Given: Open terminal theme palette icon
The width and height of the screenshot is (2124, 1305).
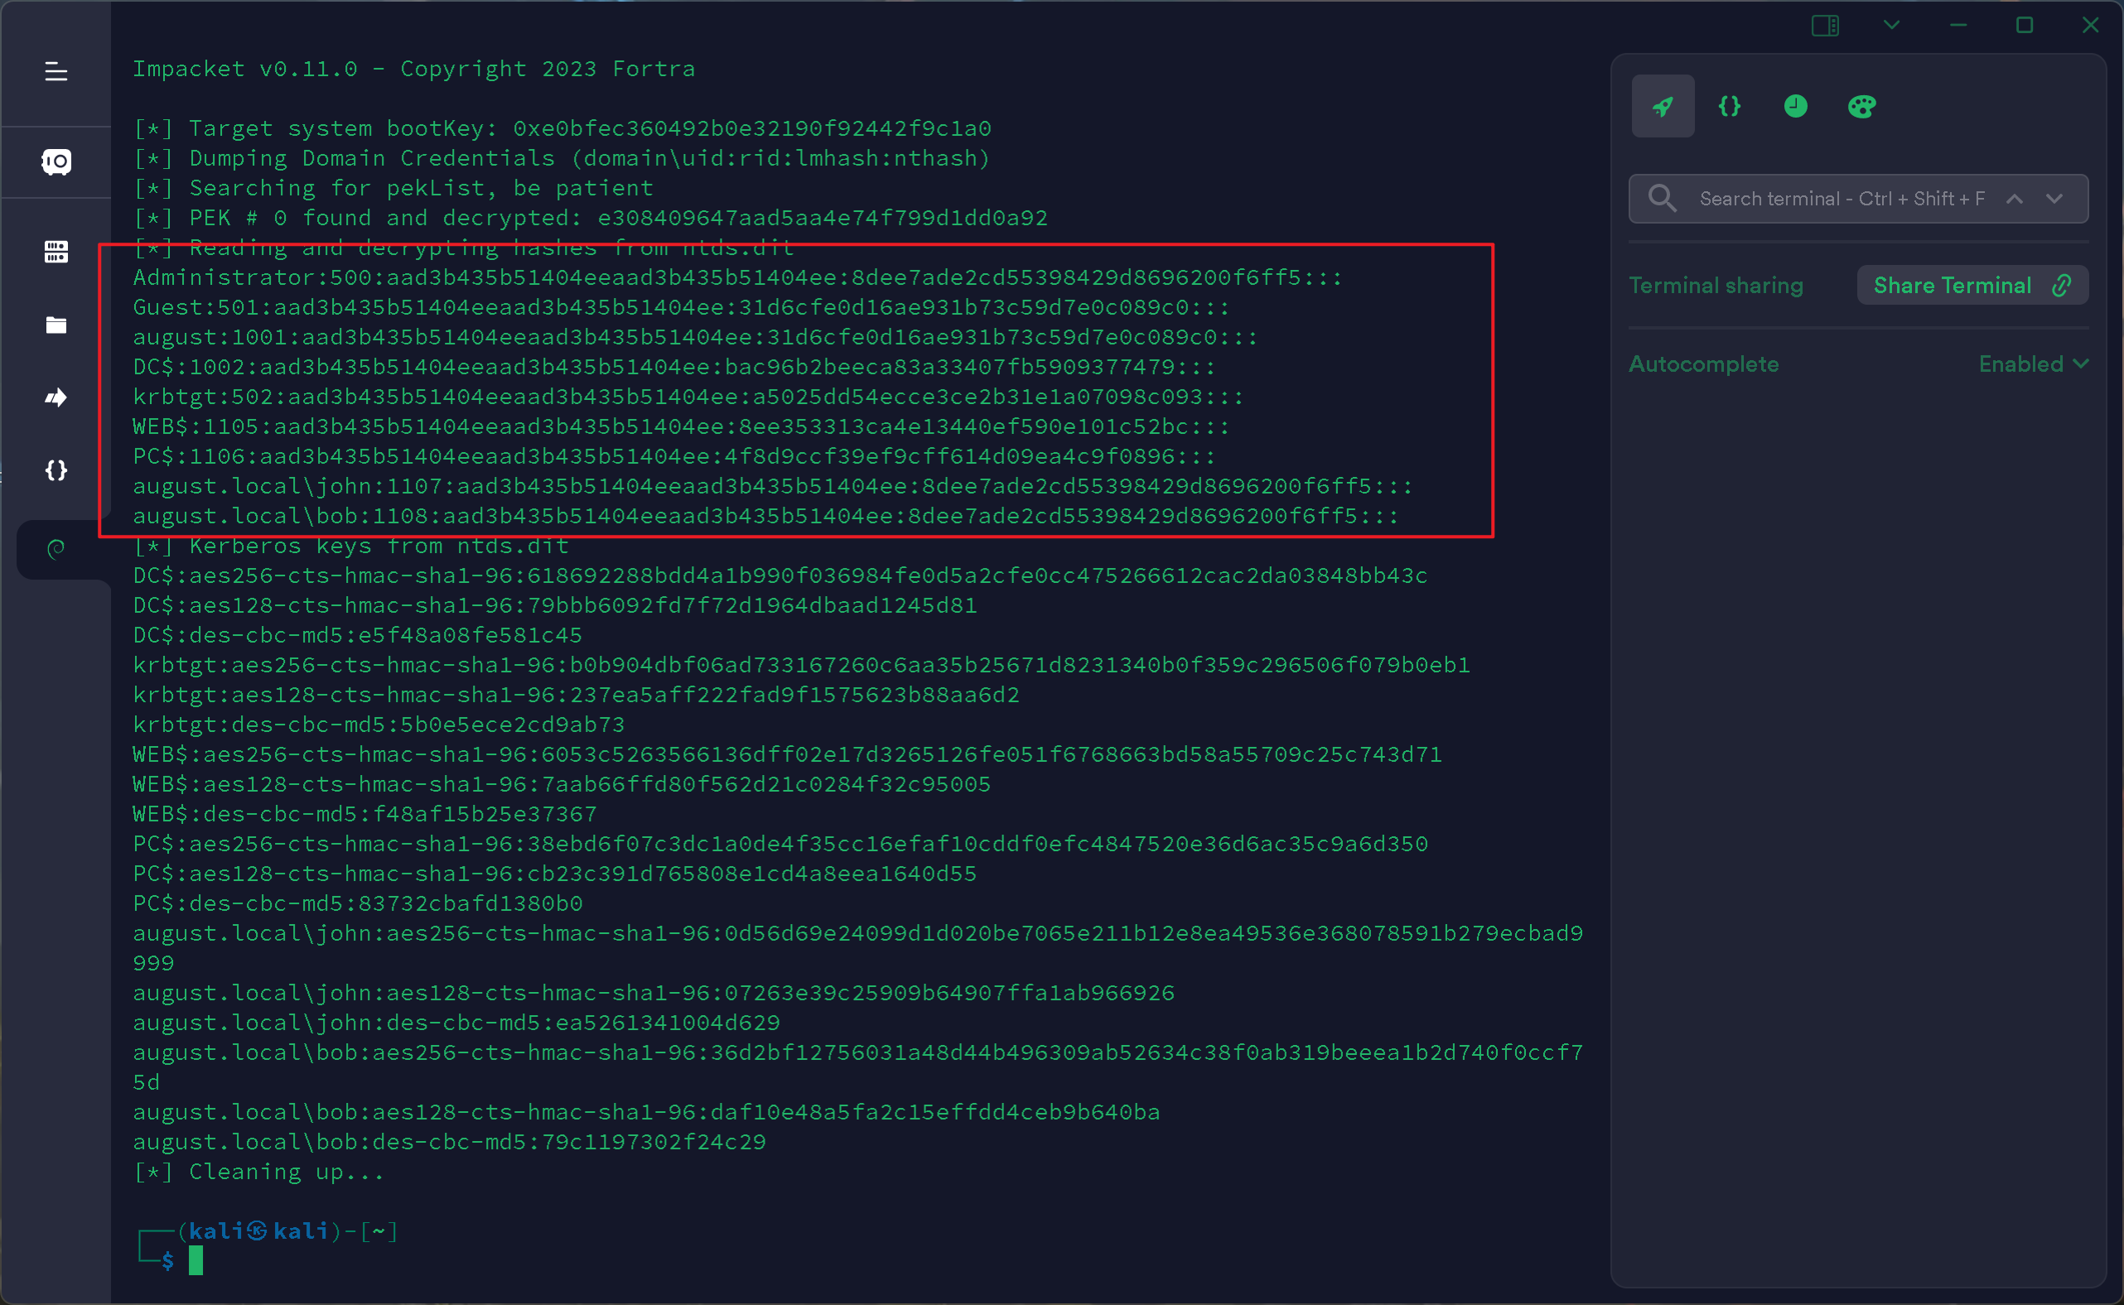Looking at the screenshot, I should click(1861, 106).
